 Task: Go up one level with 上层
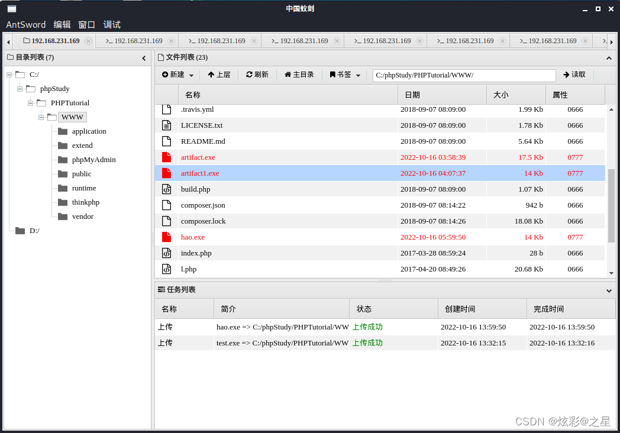[219, 75]
